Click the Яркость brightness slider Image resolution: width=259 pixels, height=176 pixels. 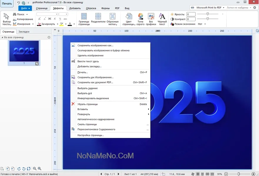pos(208,14)
